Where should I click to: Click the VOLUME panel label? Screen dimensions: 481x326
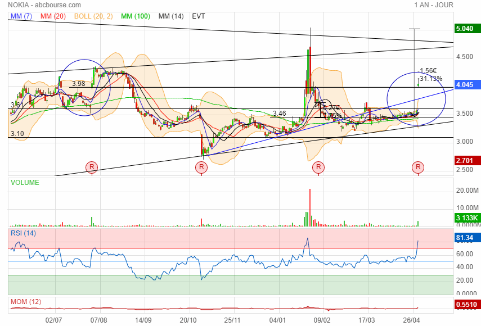[x=25, y=183]
